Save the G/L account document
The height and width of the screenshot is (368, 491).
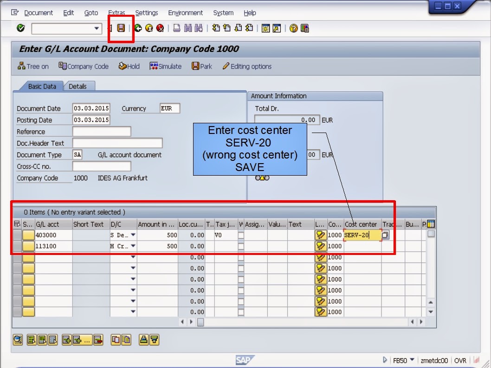(122, 28)
